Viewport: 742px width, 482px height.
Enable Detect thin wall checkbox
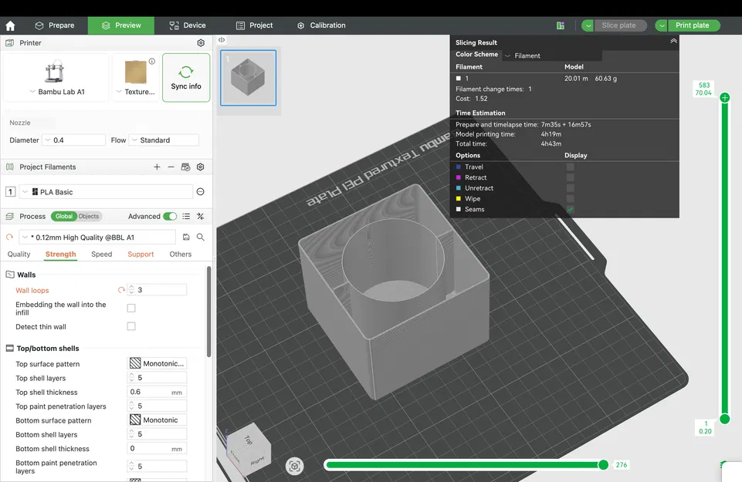pos(131,326)
